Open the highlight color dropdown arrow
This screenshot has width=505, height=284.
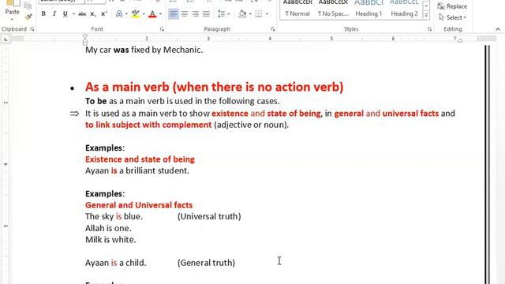coord(144,14)
